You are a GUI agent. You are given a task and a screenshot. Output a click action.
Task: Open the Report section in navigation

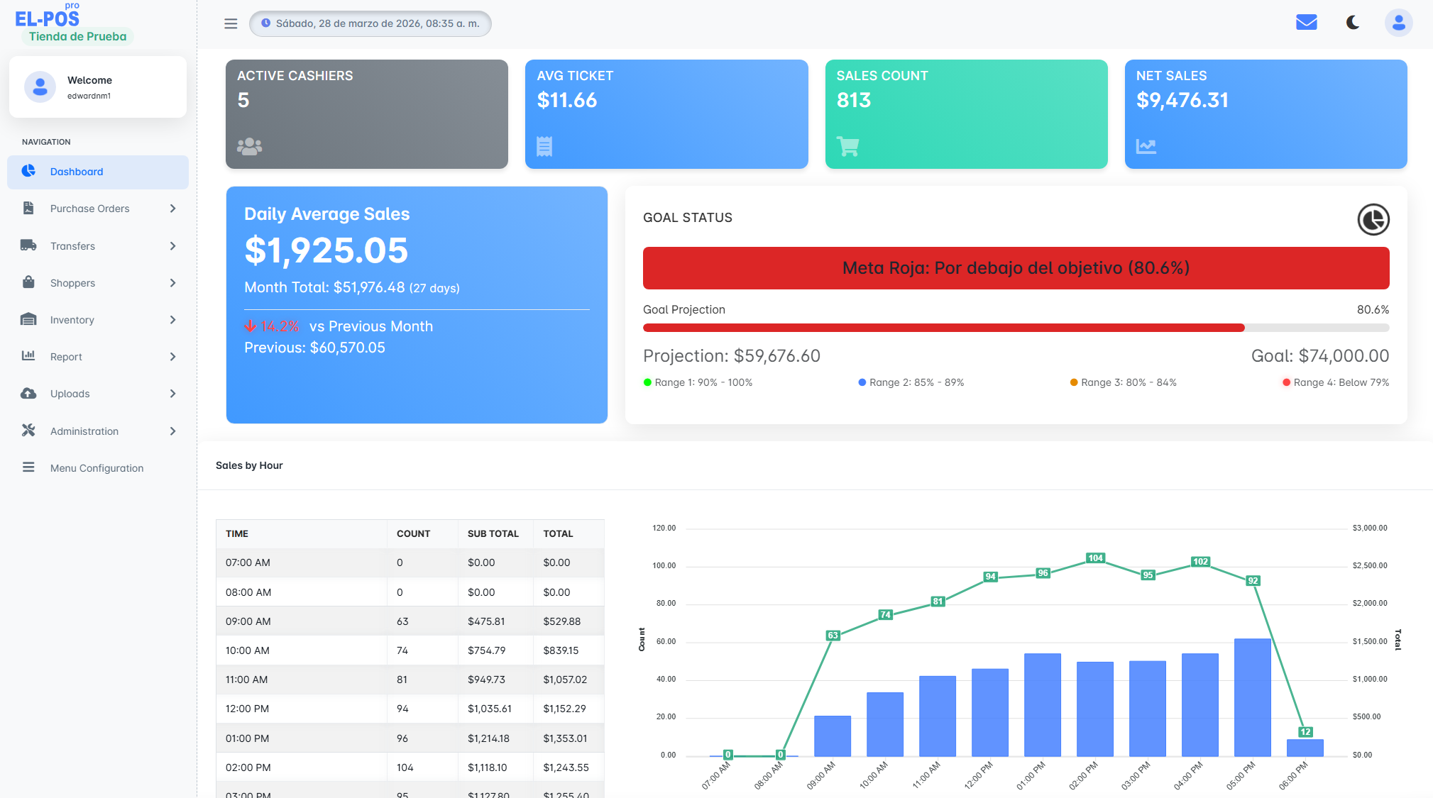pyautogui.click(x=65, y=356)
